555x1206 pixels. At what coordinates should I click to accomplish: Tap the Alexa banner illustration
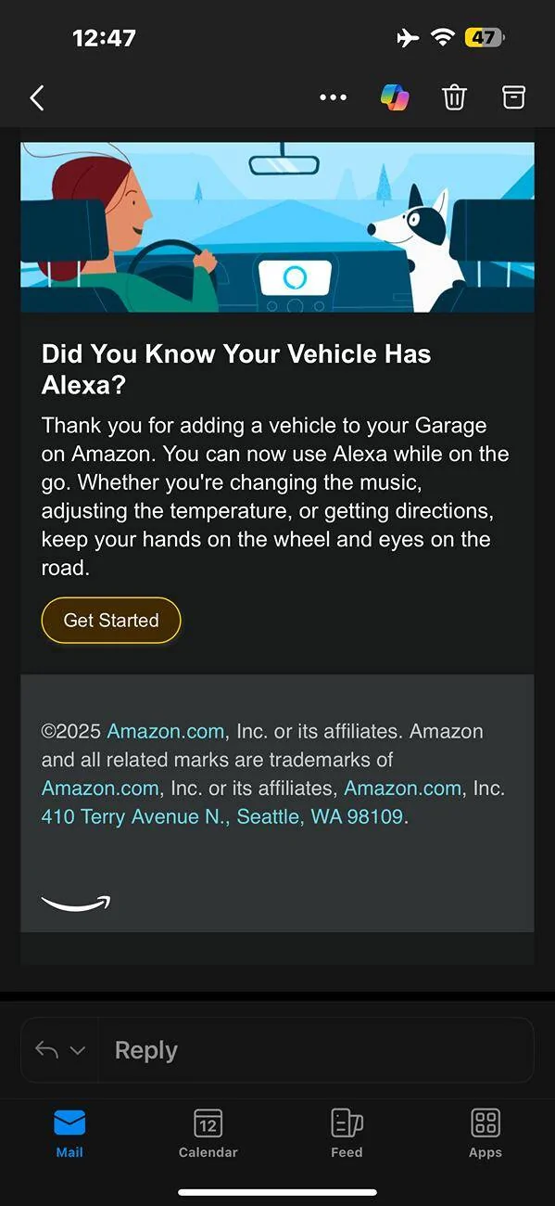point(277,227)
